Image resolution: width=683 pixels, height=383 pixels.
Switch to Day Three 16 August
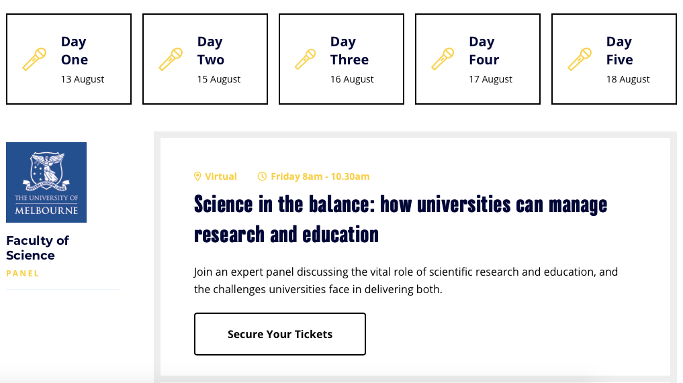click(x=341, y=59)
